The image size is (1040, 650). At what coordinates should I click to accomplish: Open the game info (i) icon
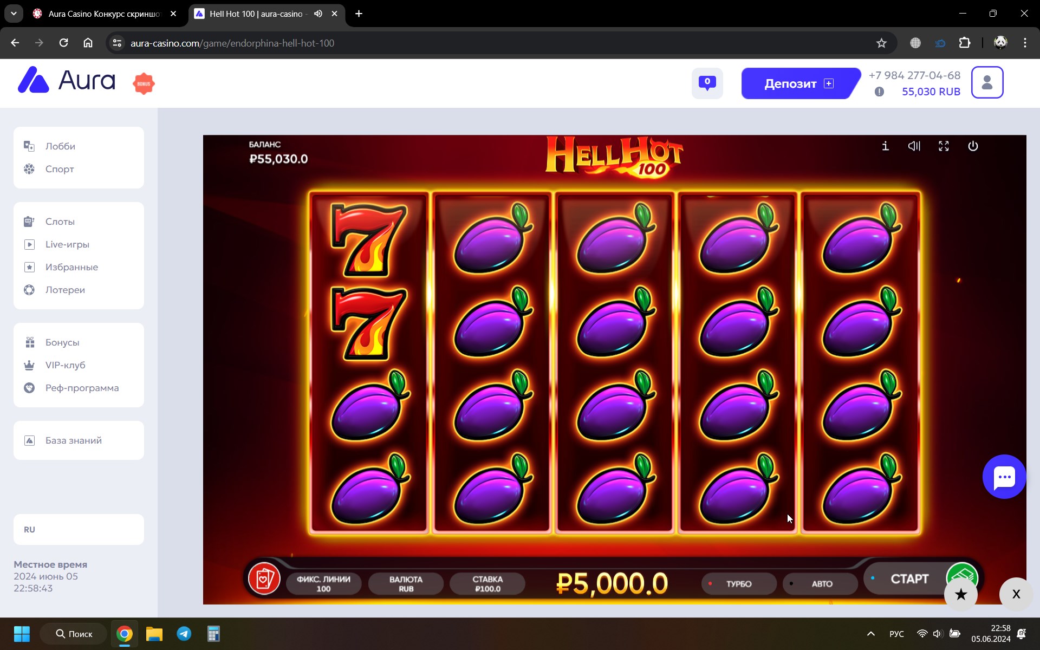(x=885, y=146)
